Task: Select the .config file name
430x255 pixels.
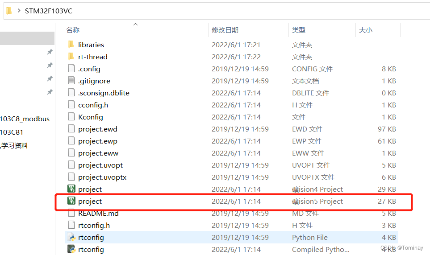Action: (89, 69)
